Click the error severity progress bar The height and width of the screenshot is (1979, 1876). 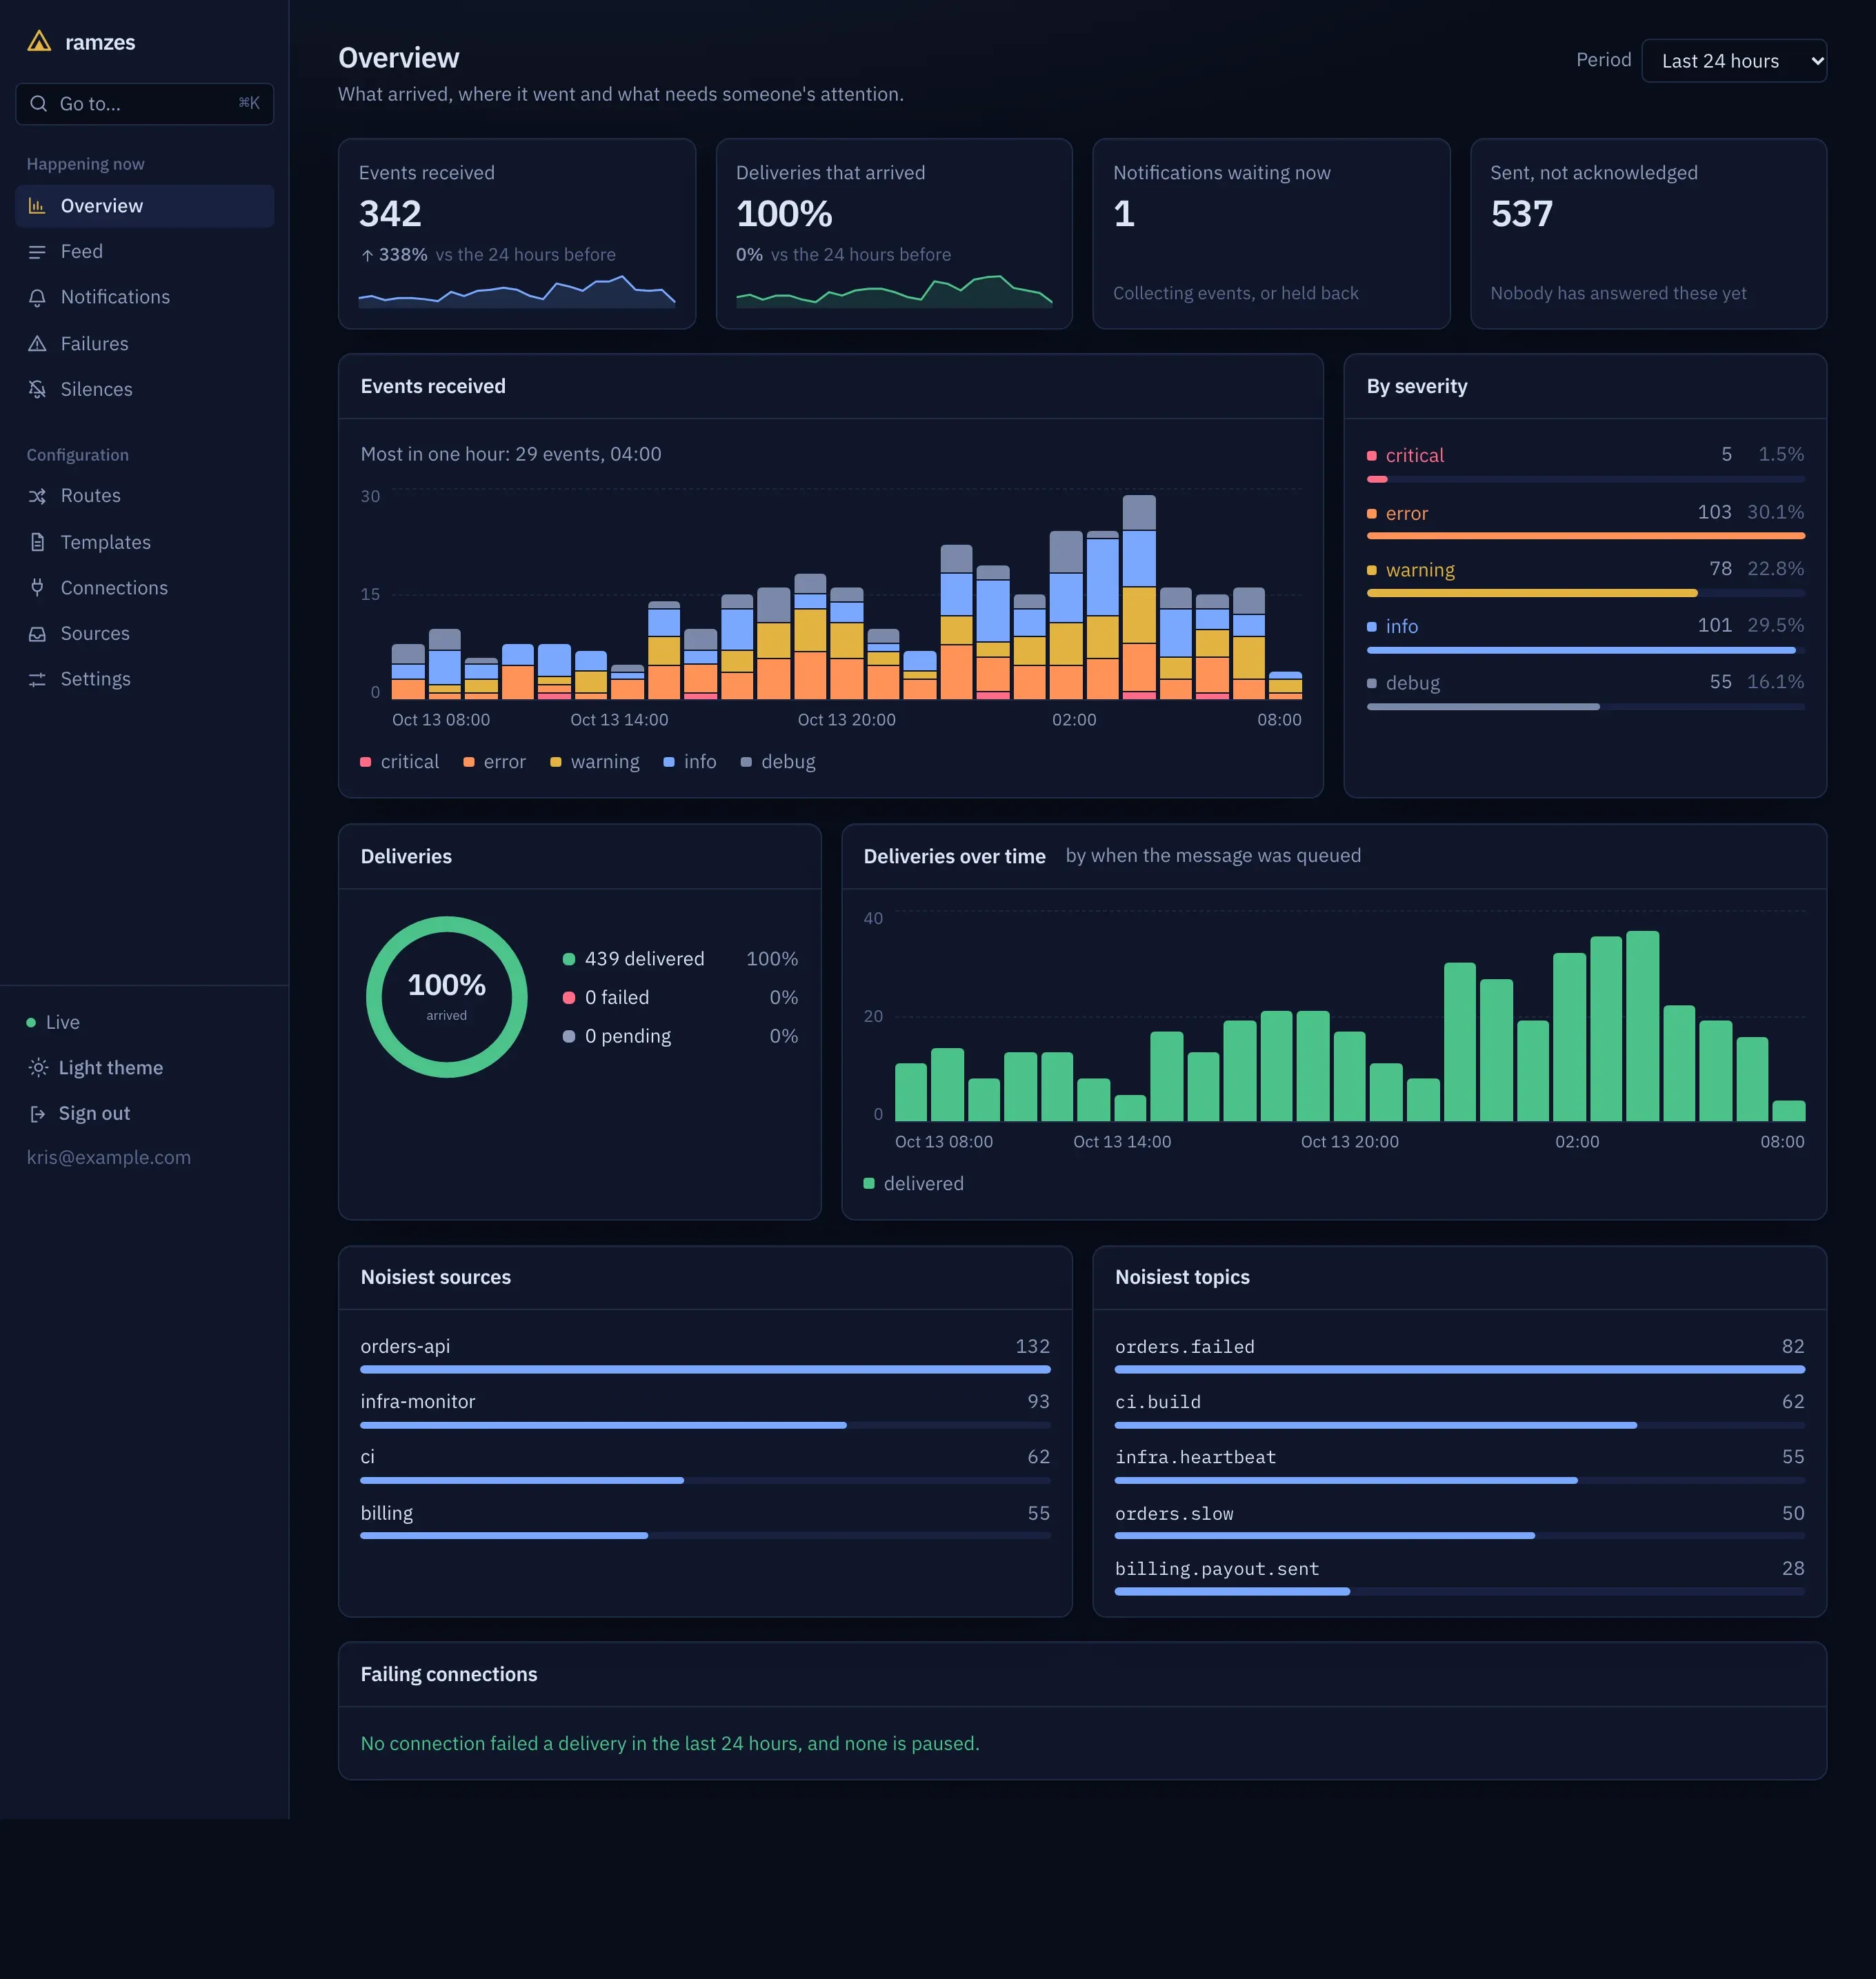point(1585,536)
